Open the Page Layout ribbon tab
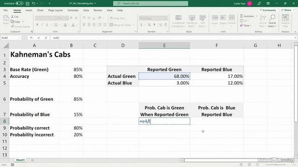 point(55,10)
